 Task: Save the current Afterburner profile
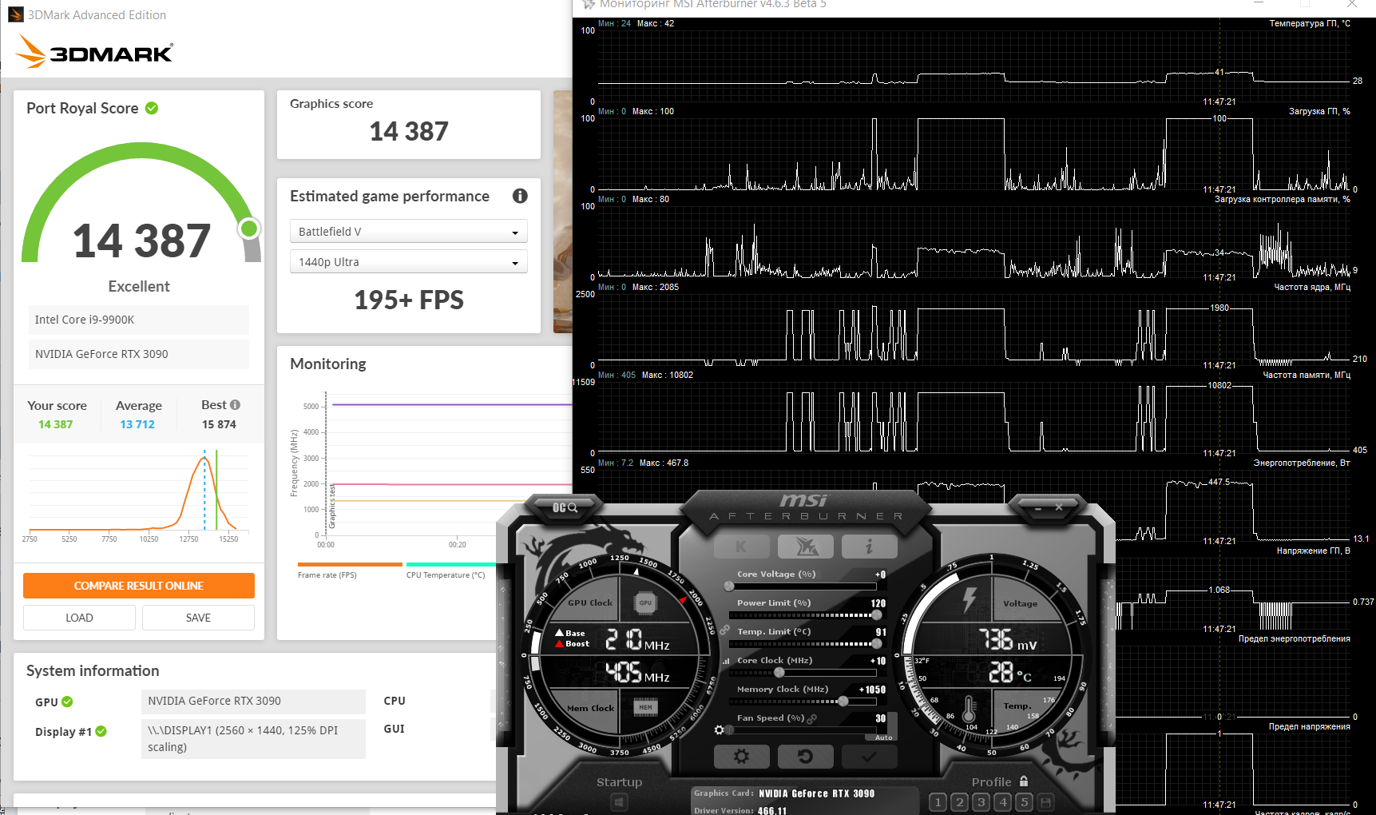[1045, 801]
